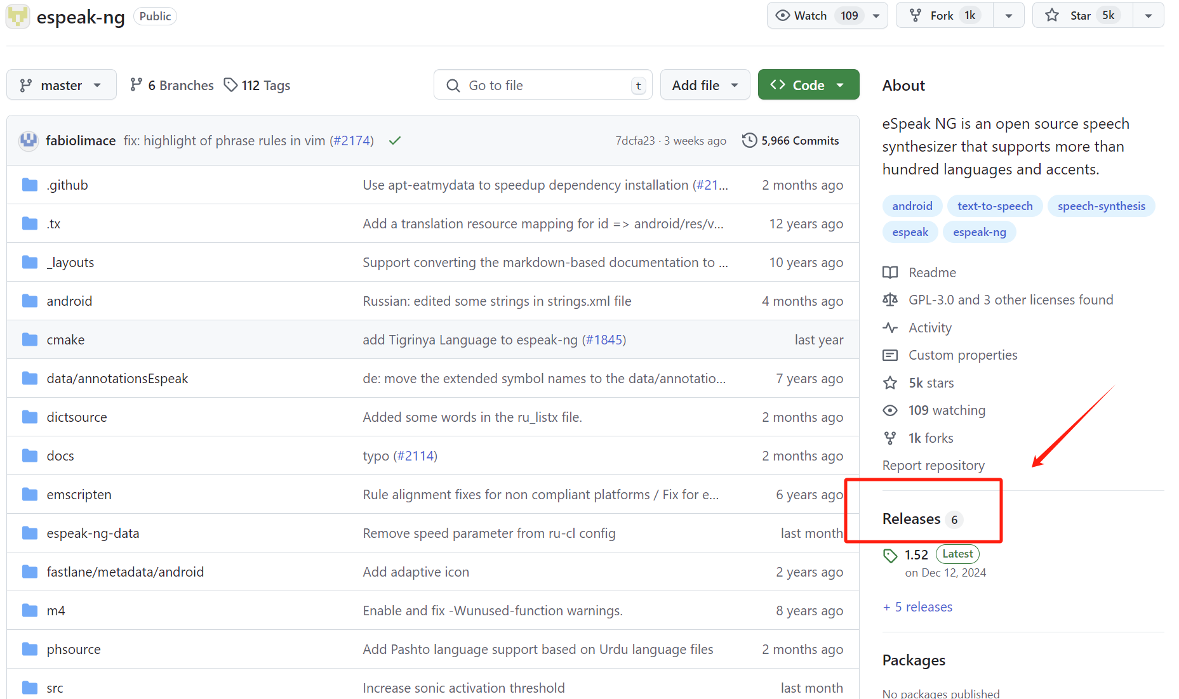1179x699 pixels.
Task: Open pull request #2174 link
Action: [x=352, y=140]
